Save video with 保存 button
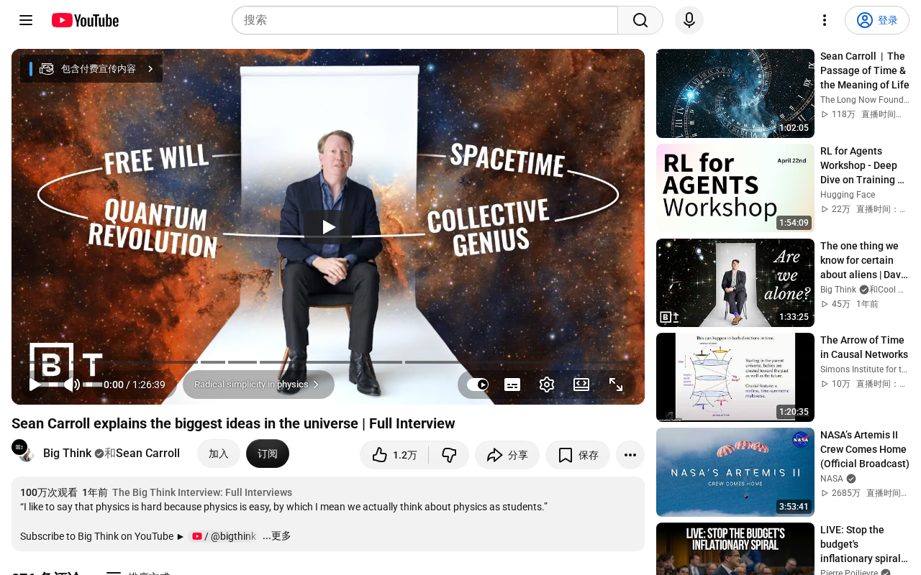The height and width of the screenshot is (575, 921). click(578, 455)
